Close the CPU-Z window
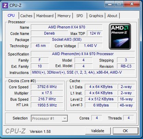 click(x=132, y=4)
